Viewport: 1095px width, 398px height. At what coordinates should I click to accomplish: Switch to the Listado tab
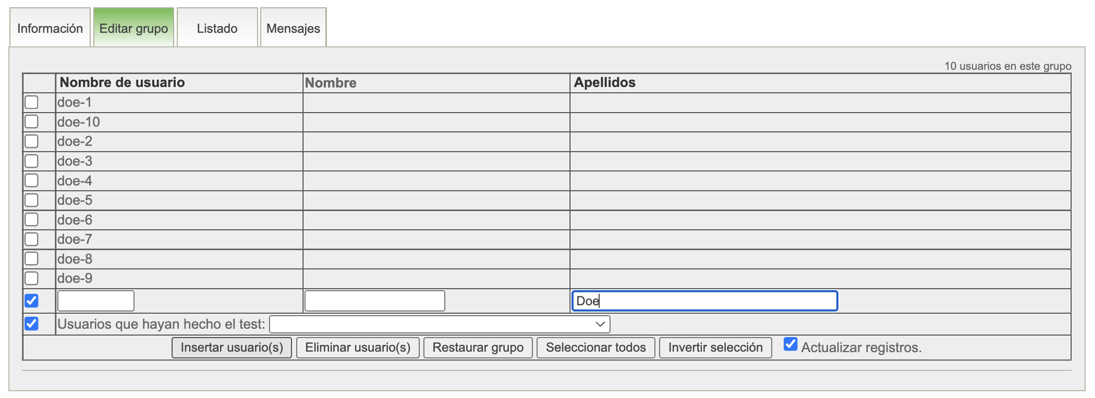tap(217, 28)
